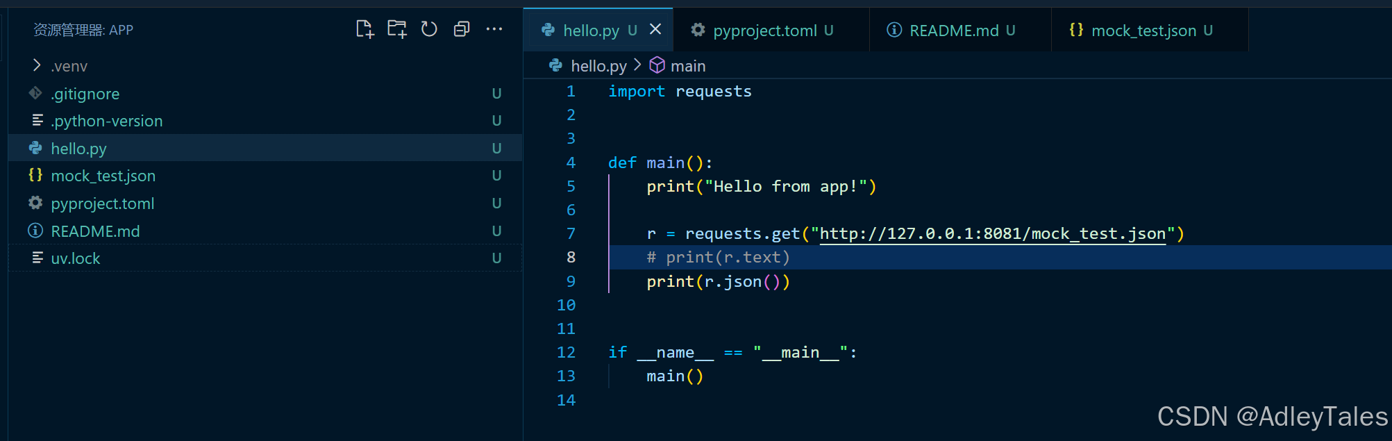Screen dimensions: 1392x441
Task: Click the Python icon beside hello.py in tree
Action: pyautogui.click(x=35, y=148)
